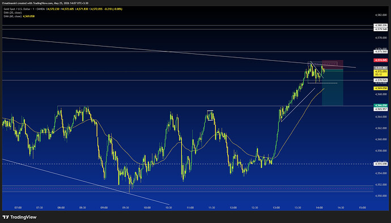
Task: Click the green 4,566.050 target price tag
Action: [x=381, y=106]
